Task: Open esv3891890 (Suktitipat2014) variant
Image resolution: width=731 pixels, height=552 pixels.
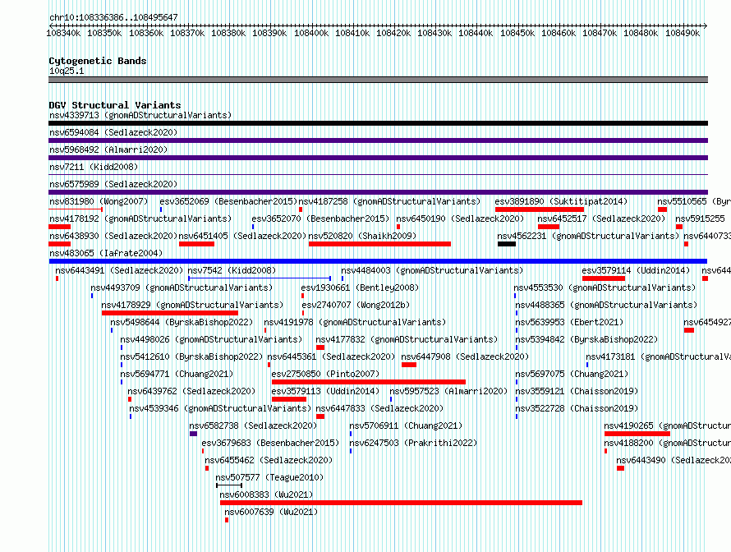Action: click(x=561, y=201)
